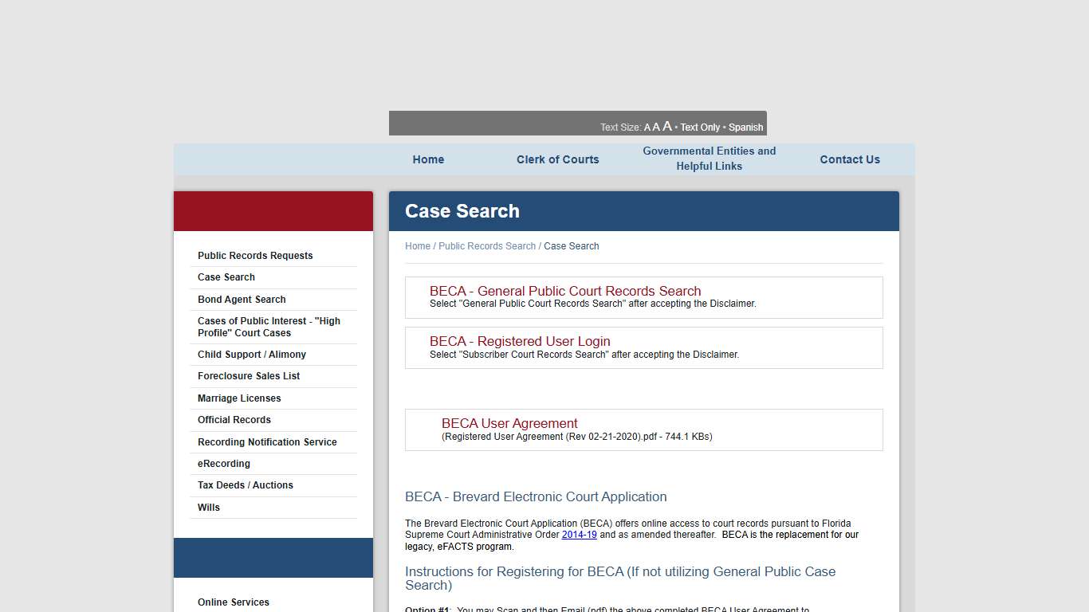Open Governmental Entities and Helpful Links

[709, 159]
